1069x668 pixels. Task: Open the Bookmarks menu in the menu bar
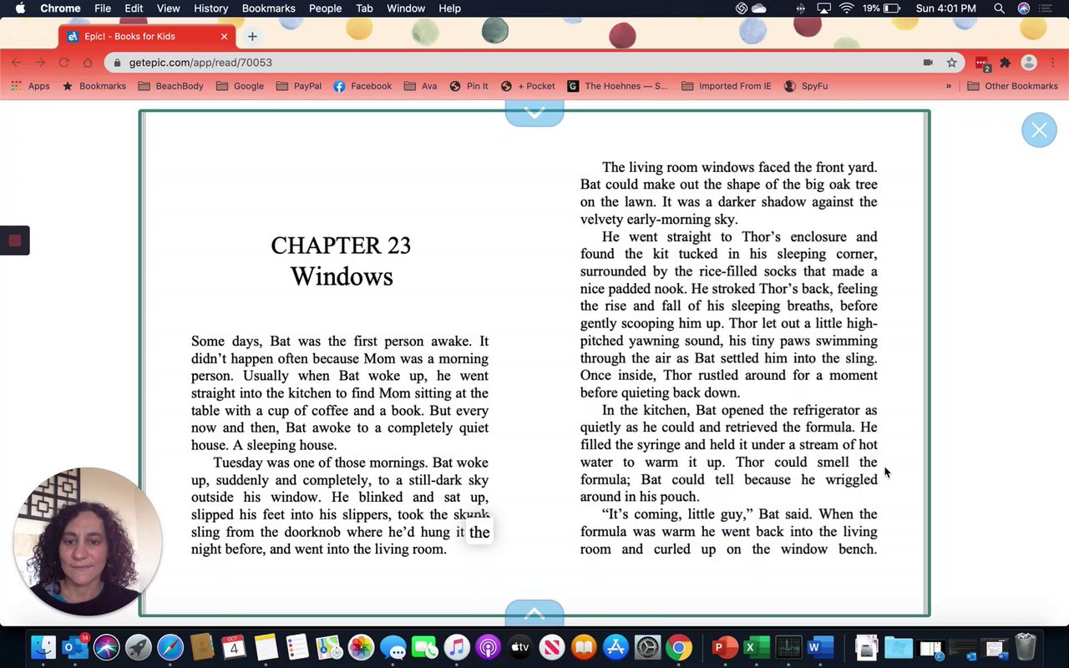268,8
